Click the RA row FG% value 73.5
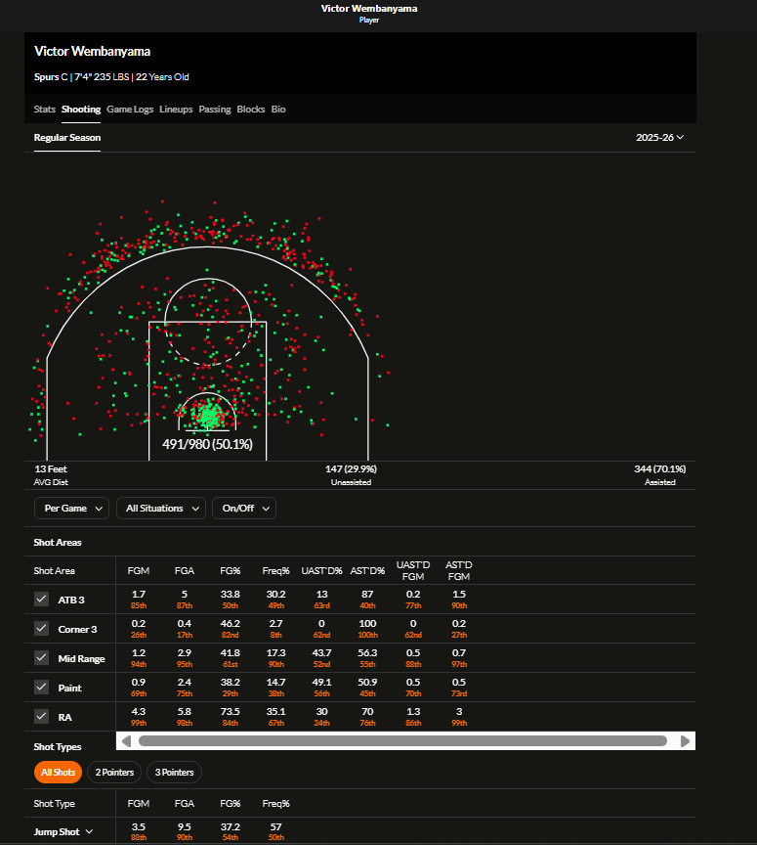The height and width of the screenshot is (845, 757). (230, 711)
